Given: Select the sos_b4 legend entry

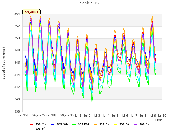Looking at the screenshot, I should click(122, 124).
